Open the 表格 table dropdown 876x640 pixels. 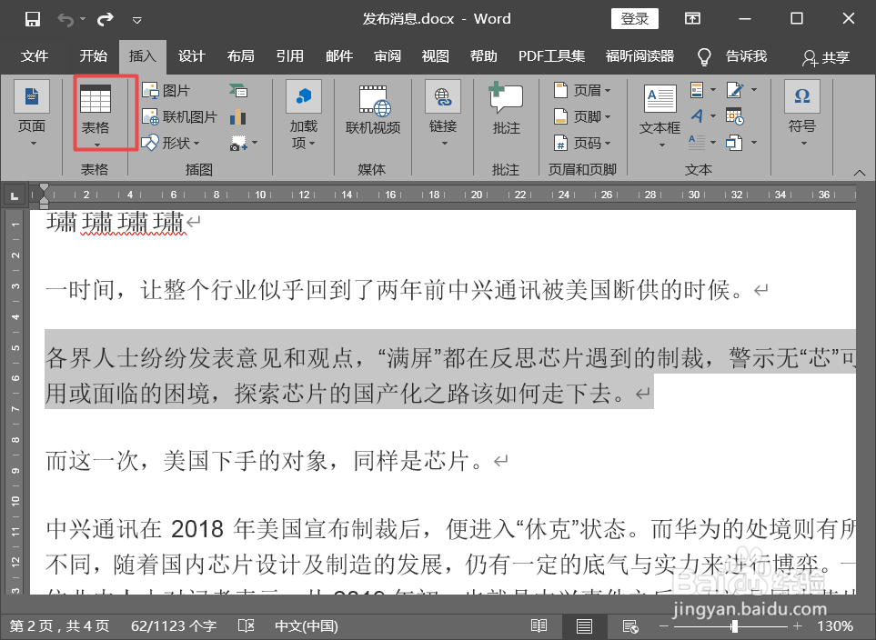coord(96,115)
